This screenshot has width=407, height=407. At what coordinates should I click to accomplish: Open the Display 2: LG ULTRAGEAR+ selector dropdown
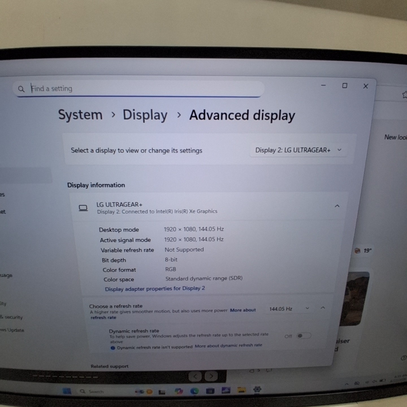pos(298,150)
